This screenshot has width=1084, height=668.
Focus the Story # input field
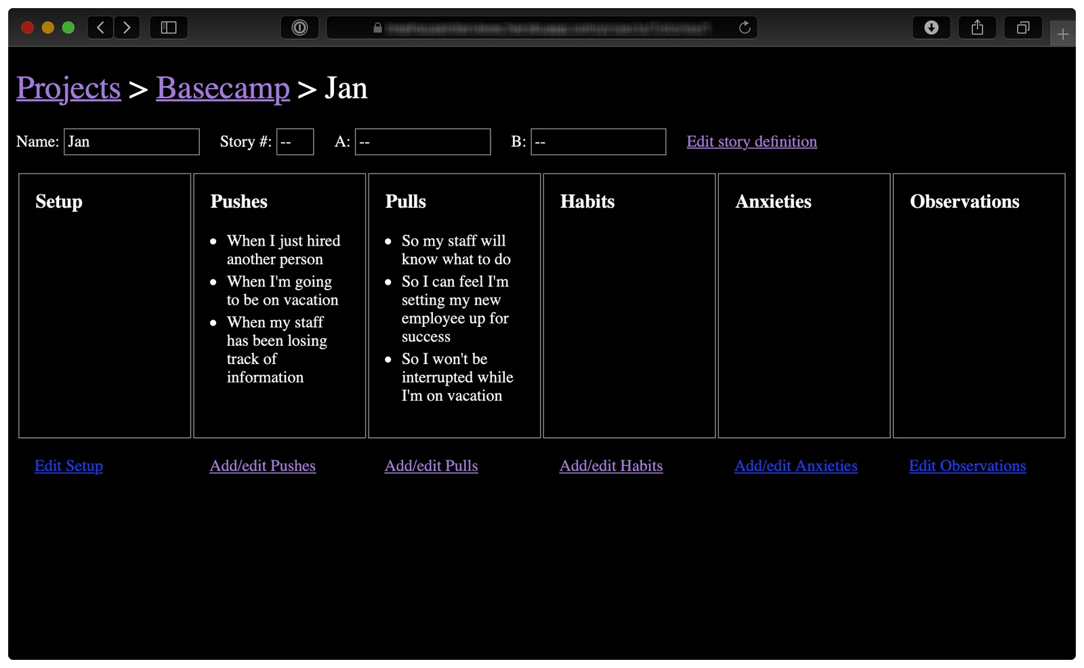coord(295,141)
